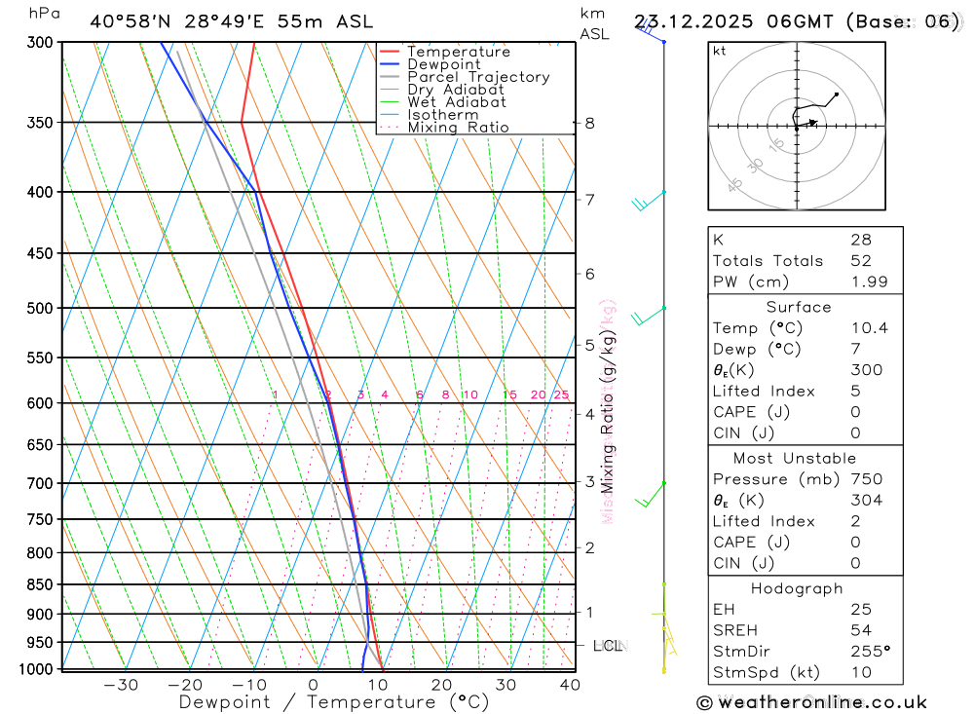Click the Surface 'Dewp (°C)' row label

coord(757,350)
